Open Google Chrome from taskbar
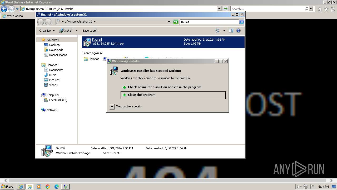Screen dimensions: 337x190 48,187
